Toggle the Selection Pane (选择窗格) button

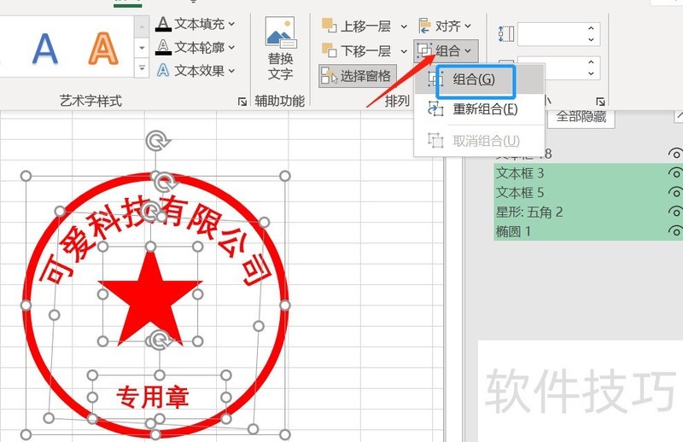click(358, 76)
